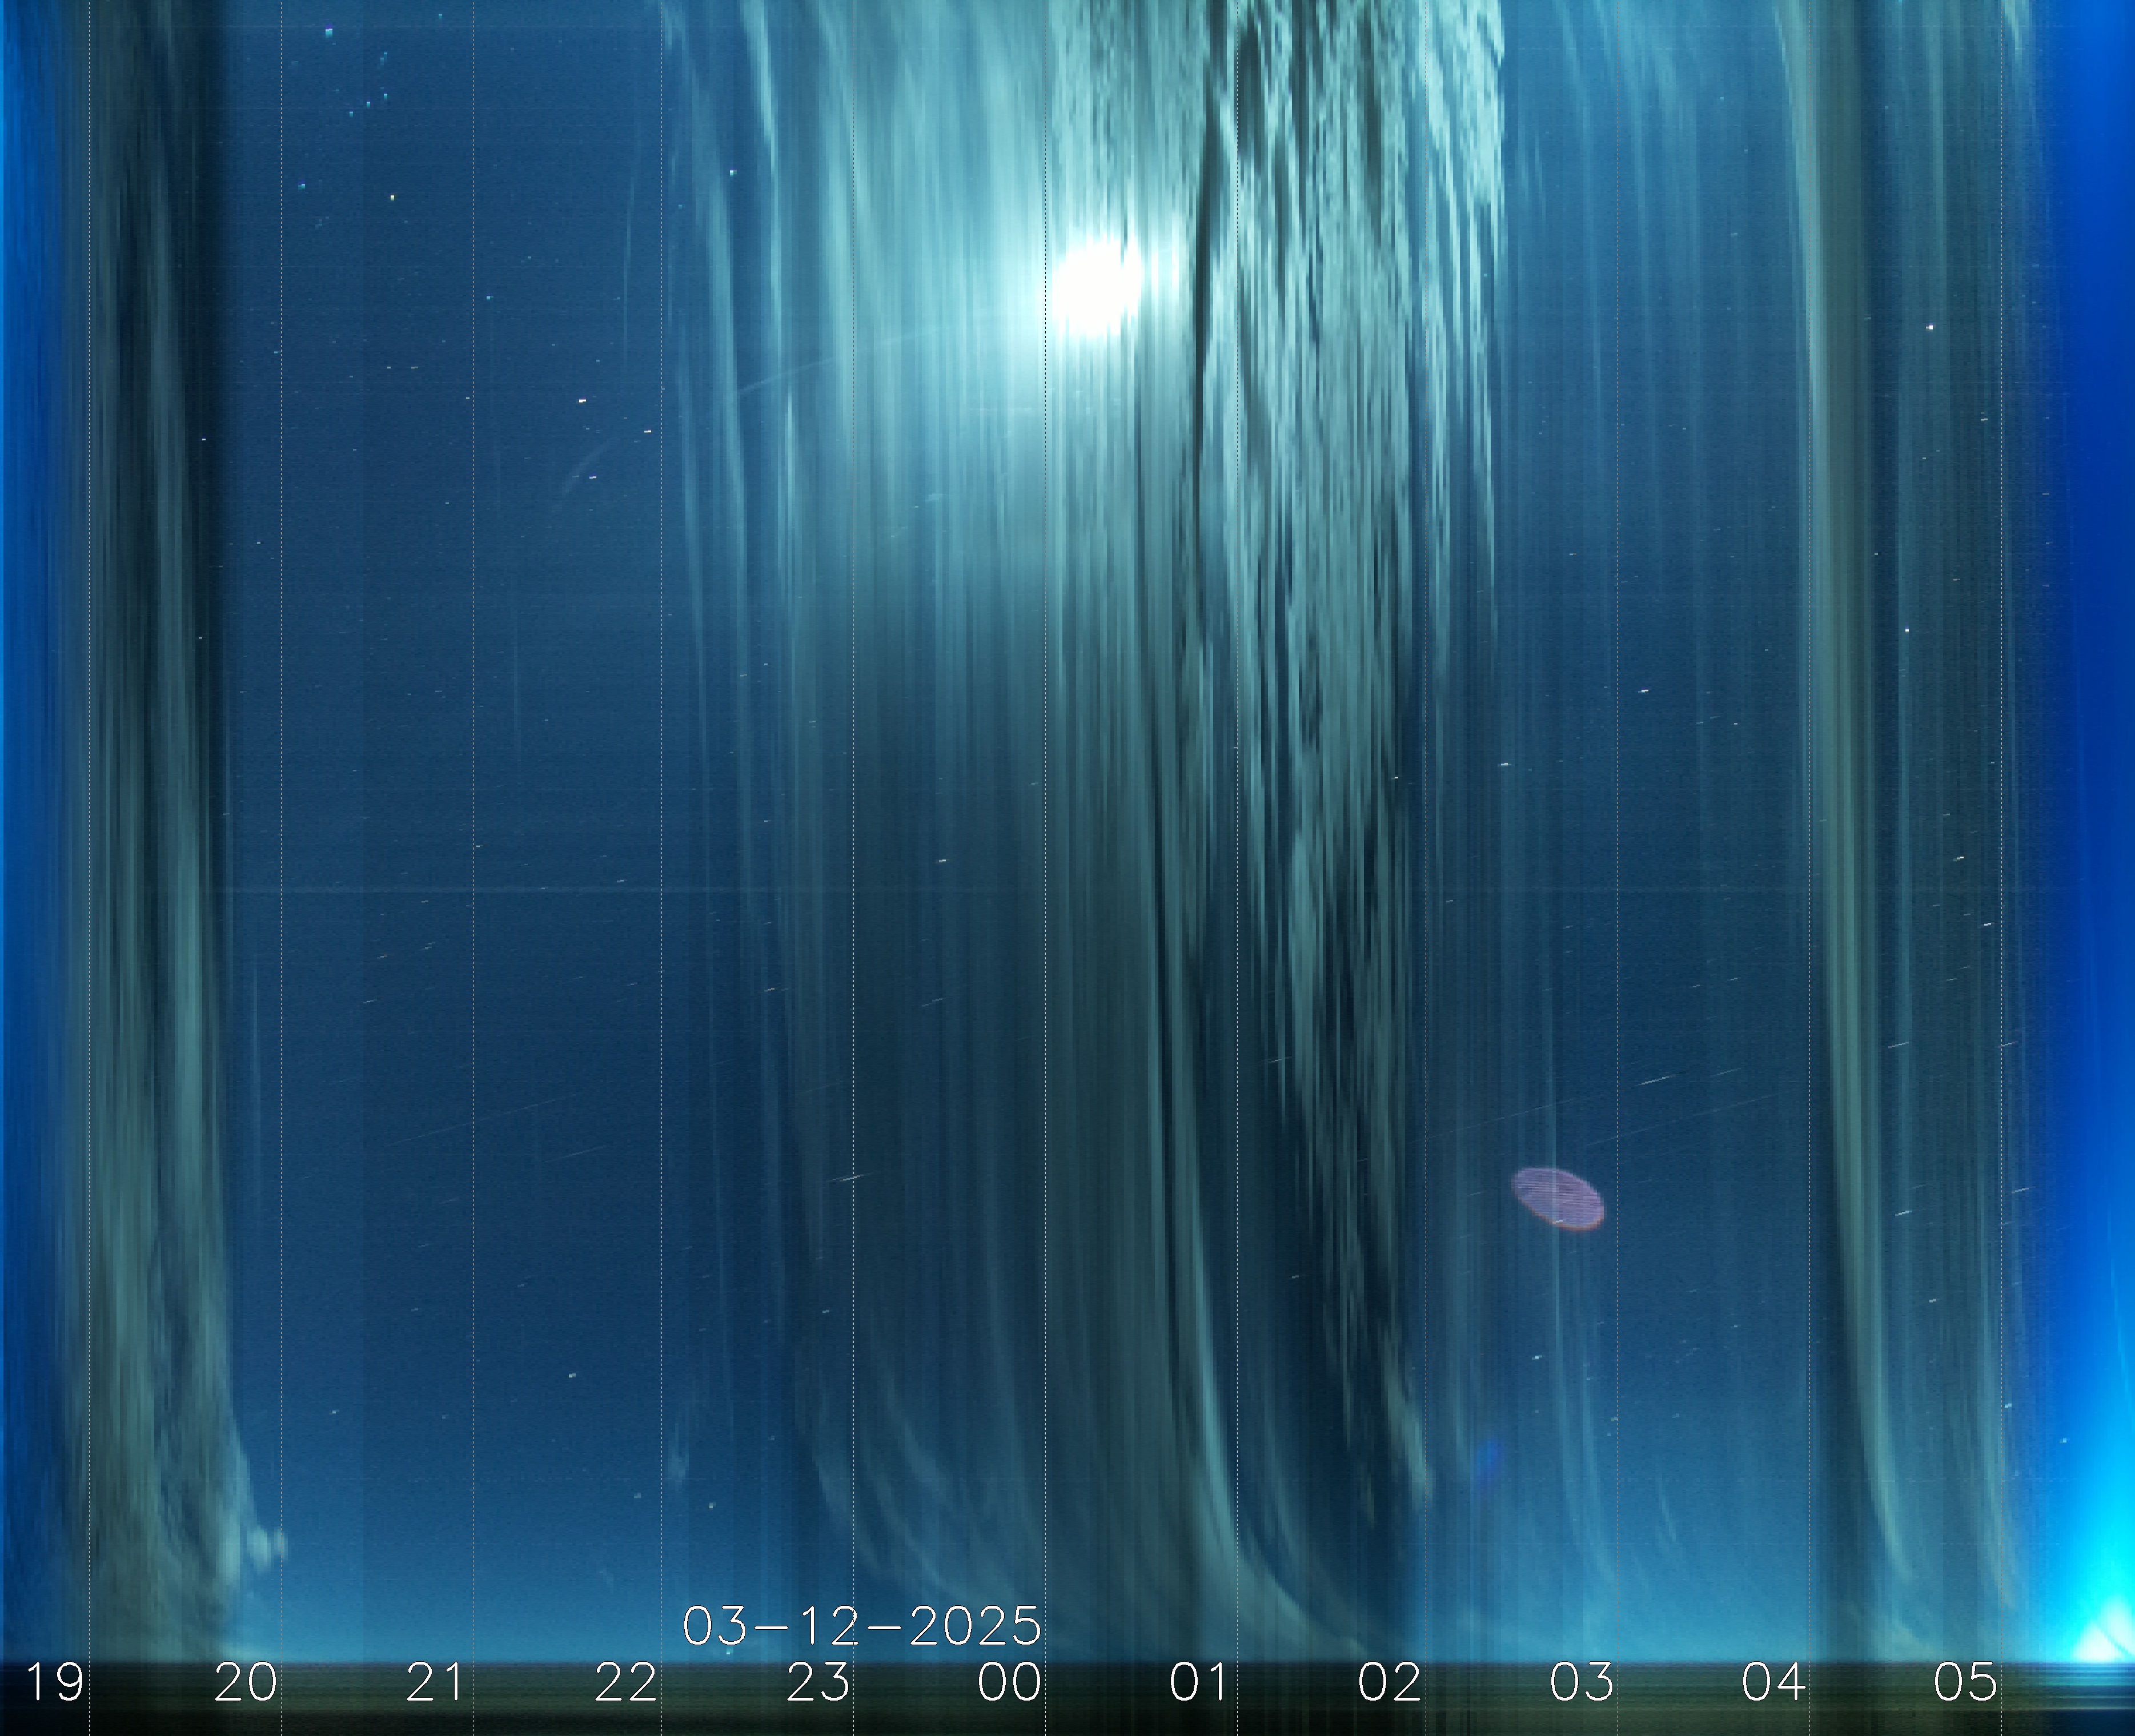The image size is (2135, 1736).
Task: Click the 03-12-2025 date text
Action: point(862,1627)
